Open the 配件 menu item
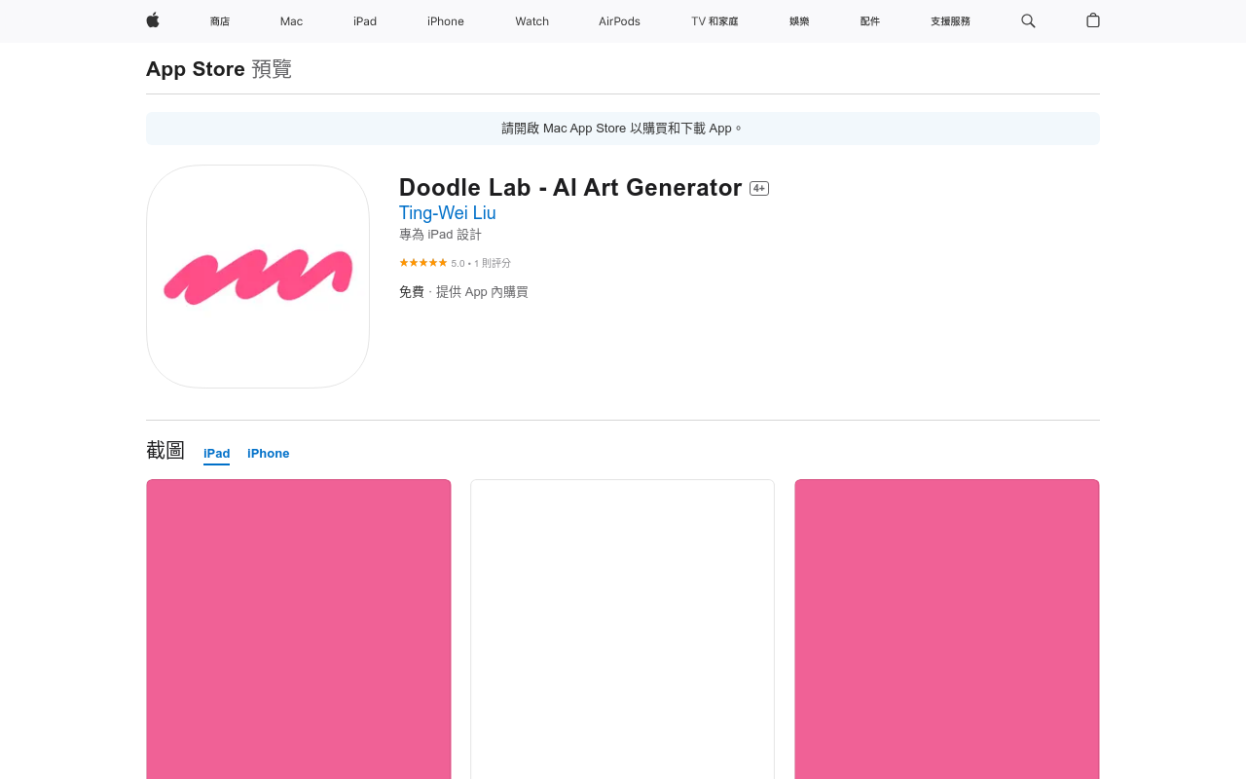The height and width of the screenshot is (779, 1246). tap(870, 21)
